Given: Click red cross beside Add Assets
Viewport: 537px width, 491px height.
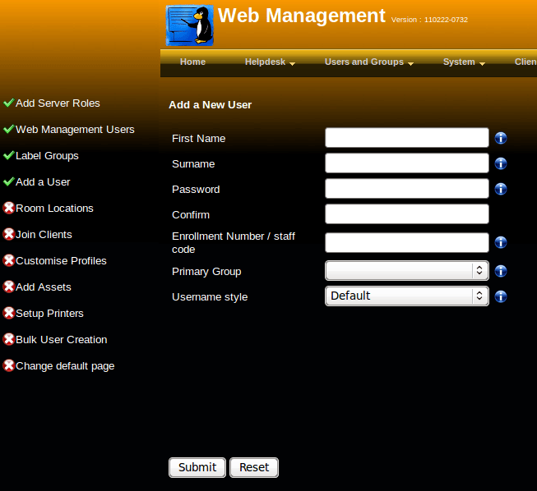Looking at the screenshot, I should pyautogui.click(x=8, y=287).
